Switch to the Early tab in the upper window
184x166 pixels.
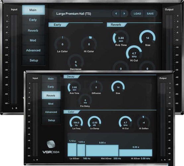click(33, 20)
